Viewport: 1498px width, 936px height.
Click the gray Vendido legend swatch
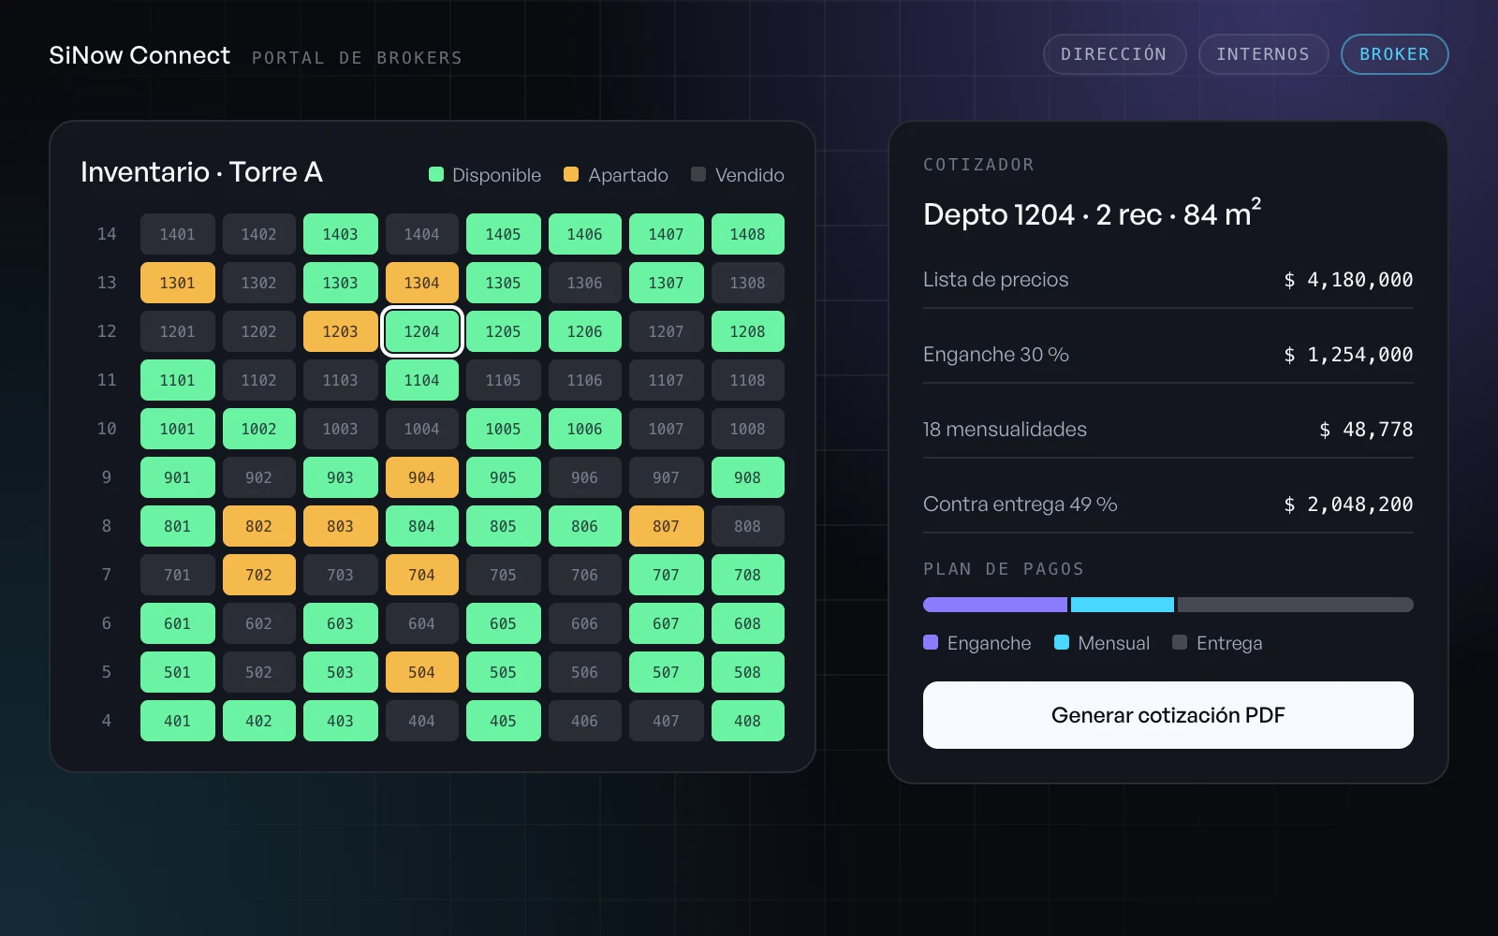698,174
